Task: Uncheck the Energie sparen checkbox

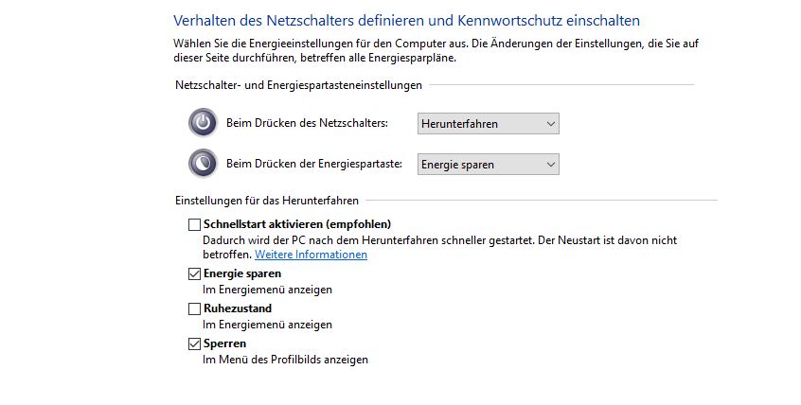Action: point(194,274)
